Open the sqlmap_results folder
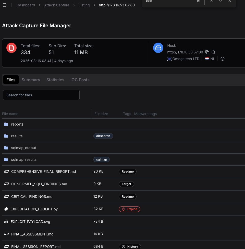The width and height of the screenshot is (245, 249). (x=24, y=160)
